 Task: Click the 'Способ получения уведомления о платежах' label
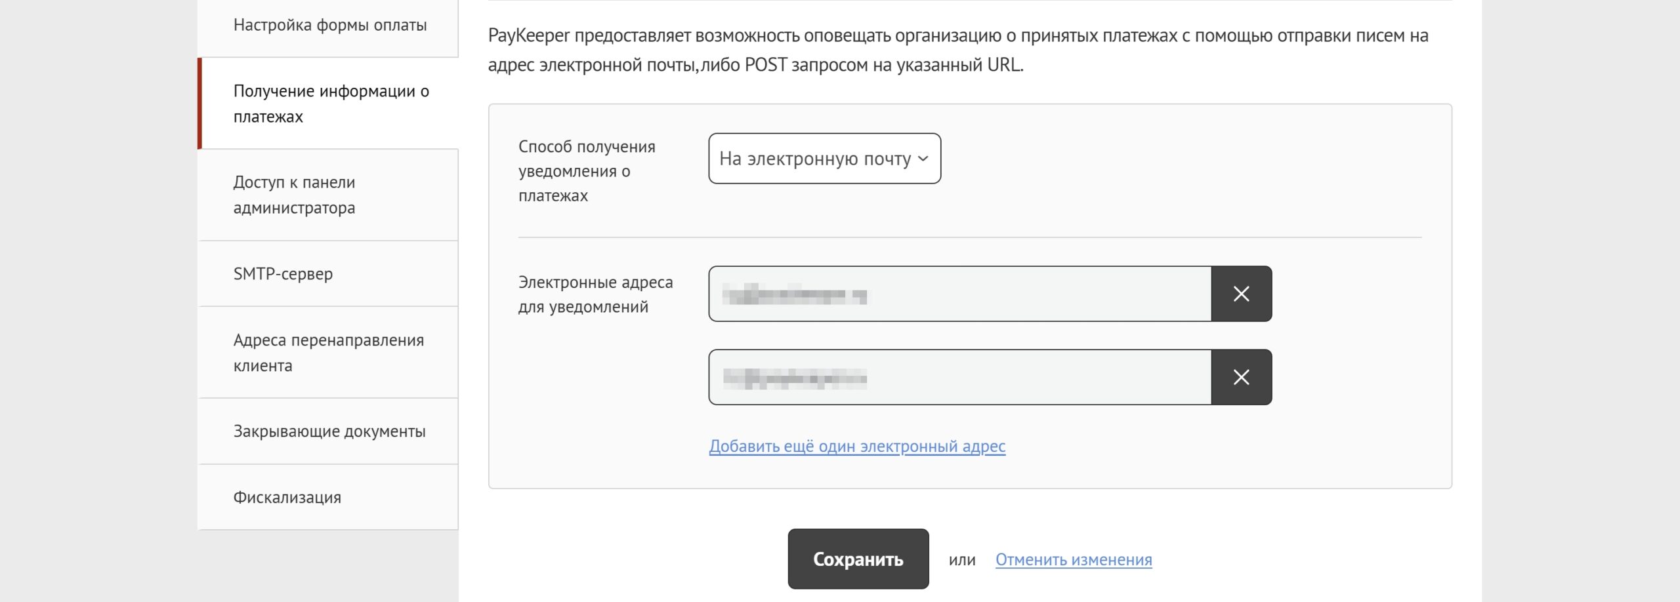pyautogui.click(x=586, y=171)
